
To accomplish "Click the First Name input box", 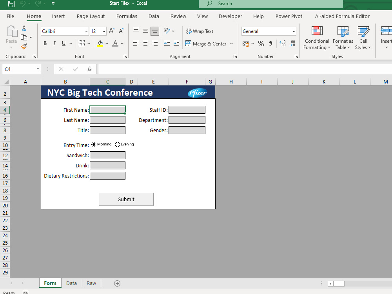I will click(x=107, y=110).
